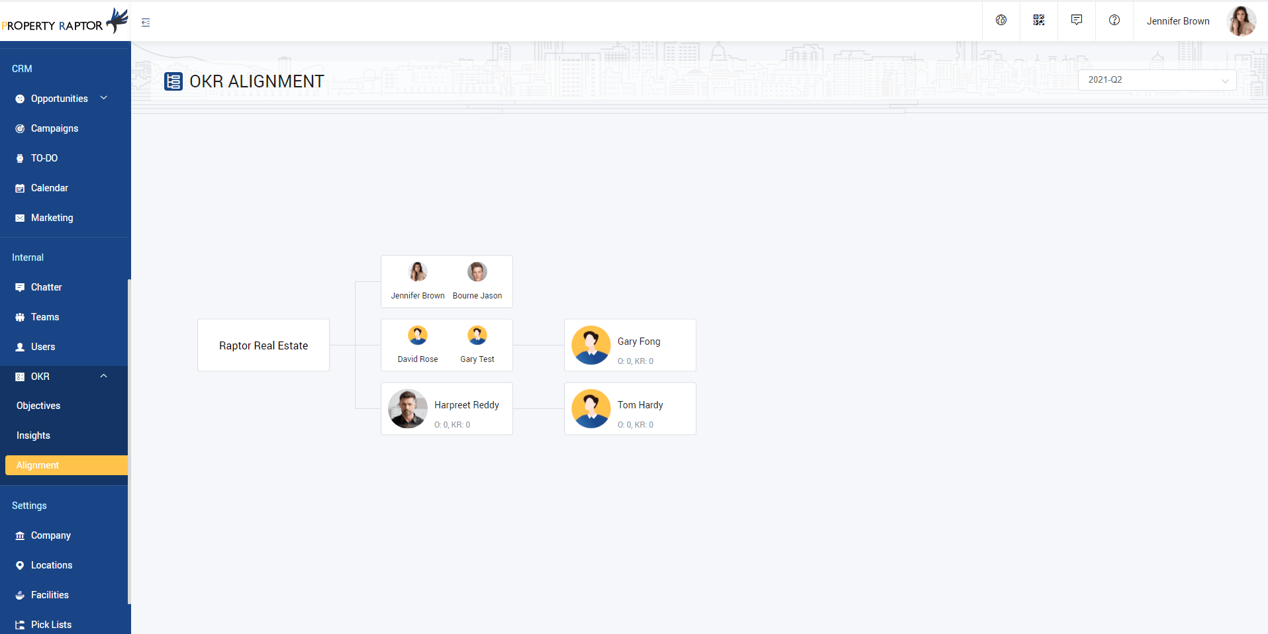Screen dimensions: 1268x634
Task: Click the Property Raptor logo
Action: pos(64,22)
